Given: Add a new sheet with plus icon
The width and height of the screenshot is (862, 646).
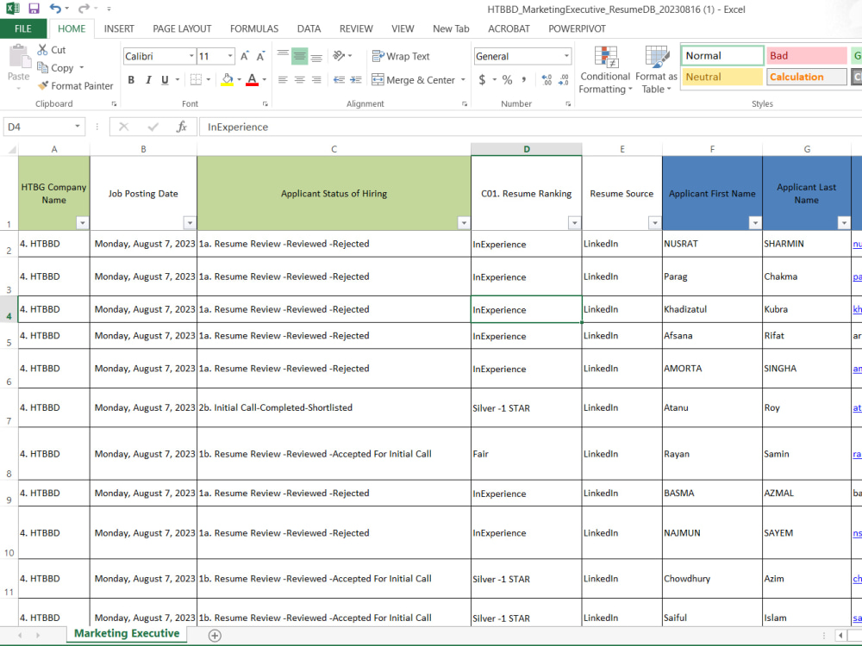Looking at the screenshot, I should [x=215, y=636].
